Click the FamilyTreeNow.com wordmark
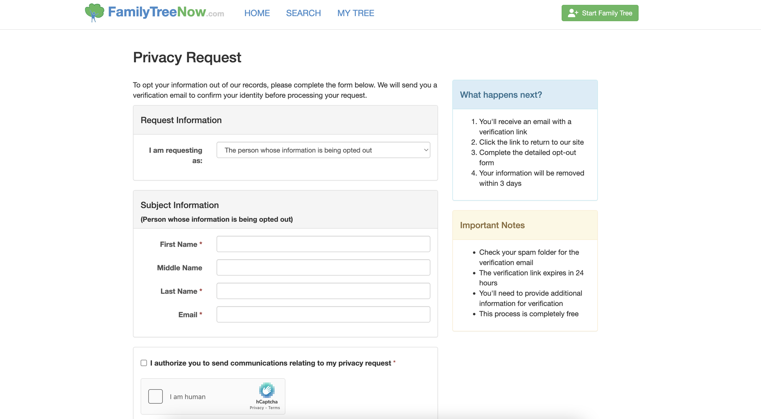Viewport: 761px width, 419px height. coord(166,12)
